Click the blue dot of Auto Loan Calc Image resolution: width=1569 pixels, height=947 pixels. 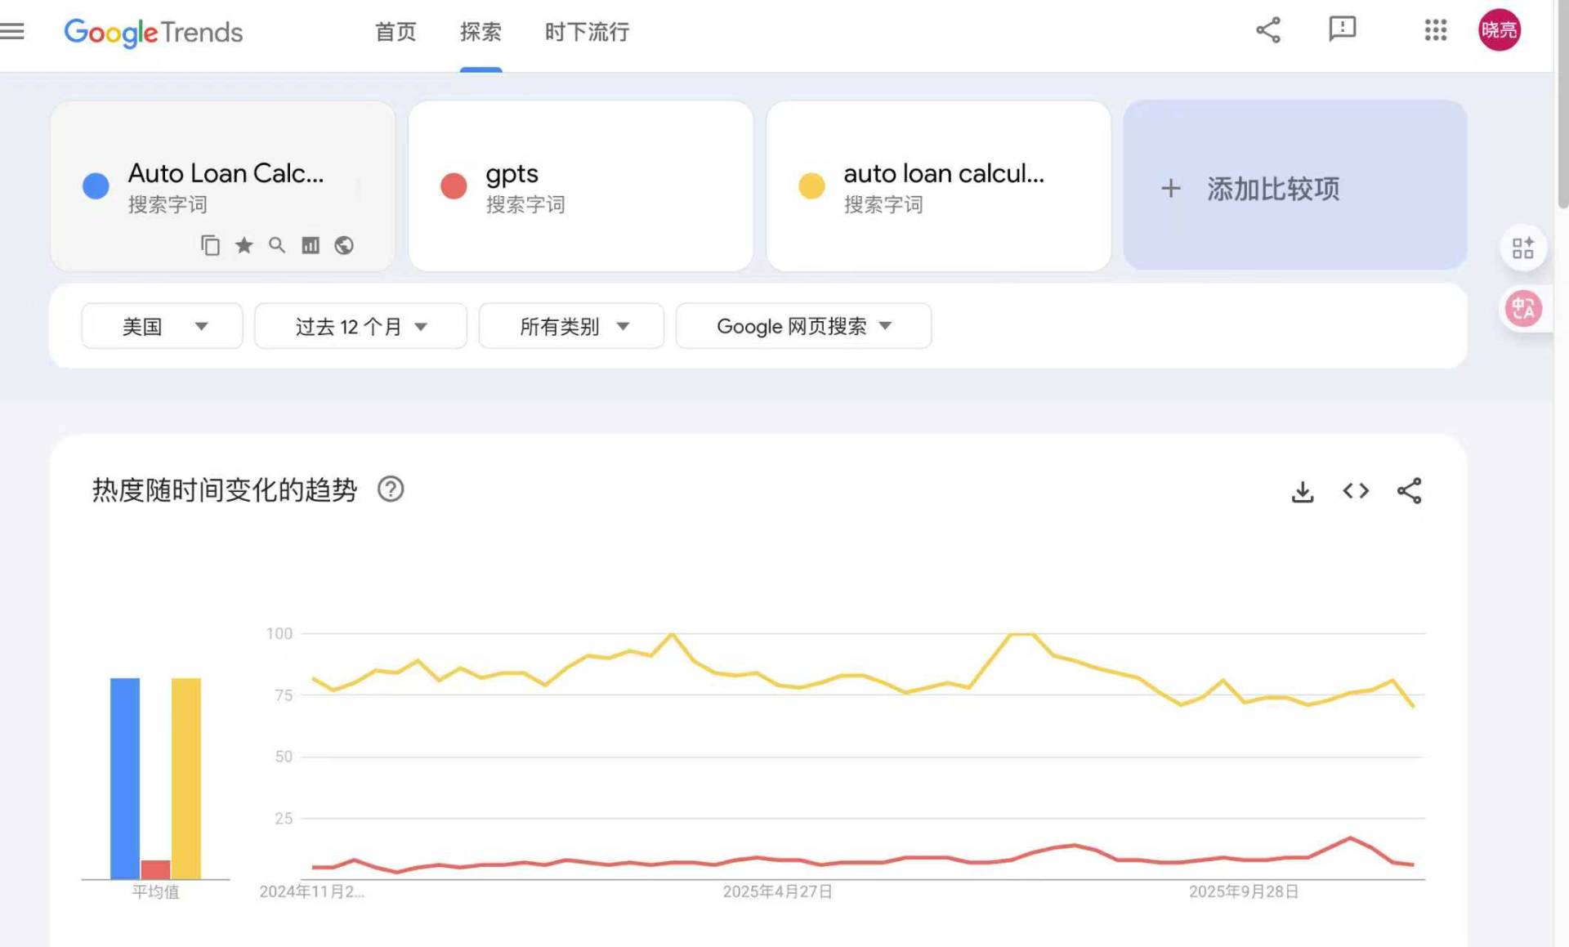tap(96, 186)
